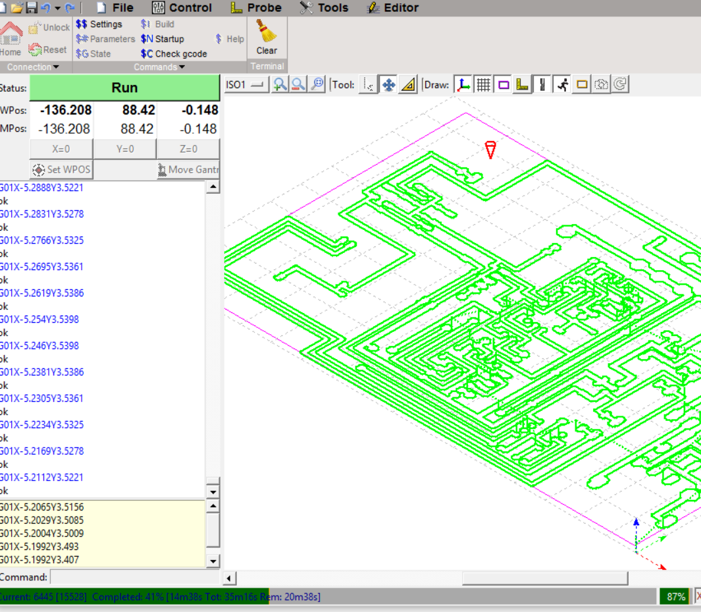Expand the Connection group menu

pyautogui.click(x=33, y=67)
